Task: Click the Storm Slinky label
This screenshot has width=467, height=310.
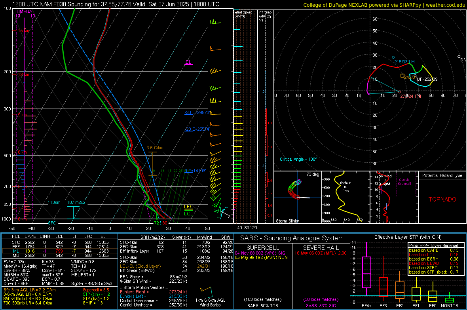Action: point(287,221)
